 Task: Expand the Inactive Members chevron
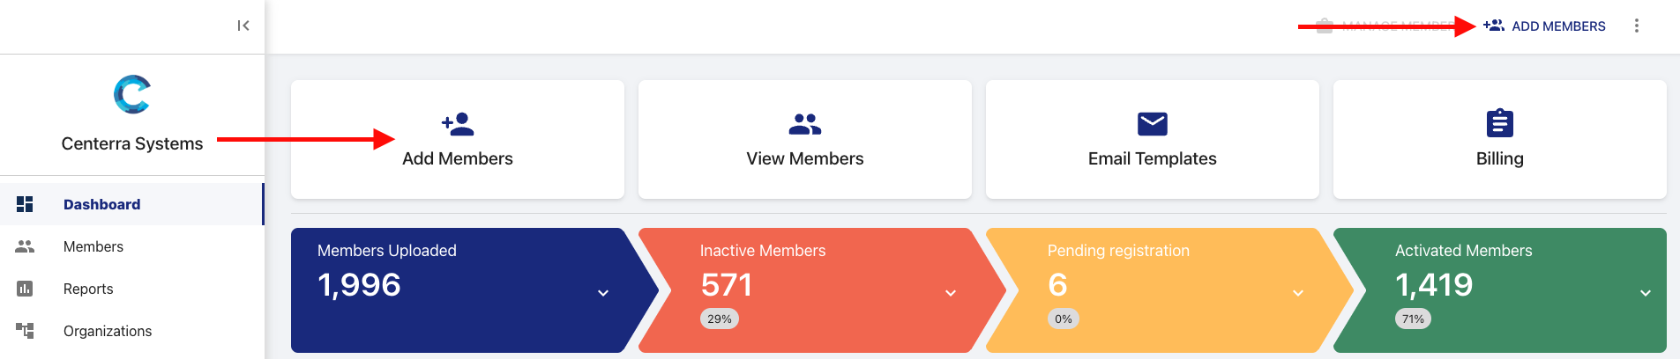click(x=951, y=293)
